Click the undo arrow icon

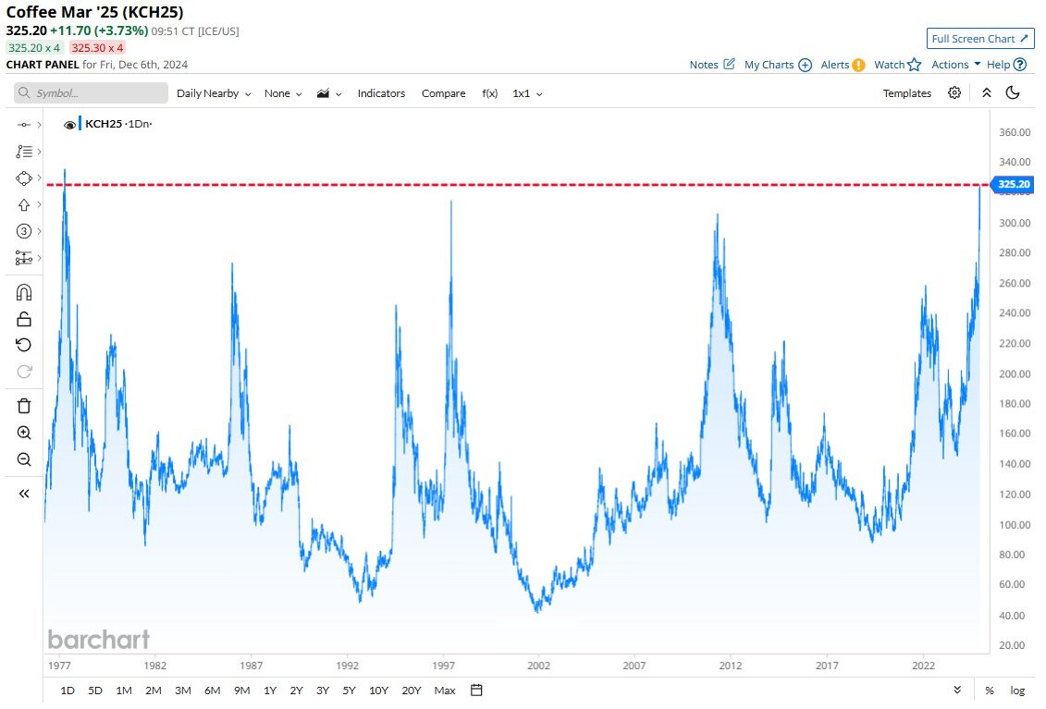(24, 345)
